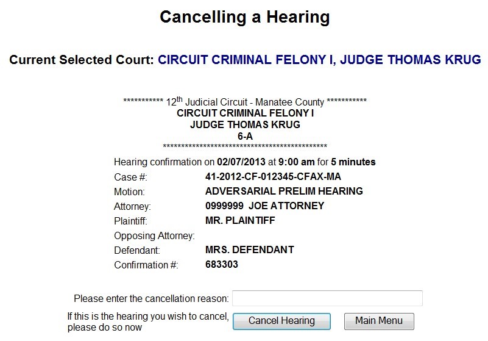The image size is (488, 341).
Task: Click the defendant name 'MRS. DEFENDANT'
Action: pos(250,249)
